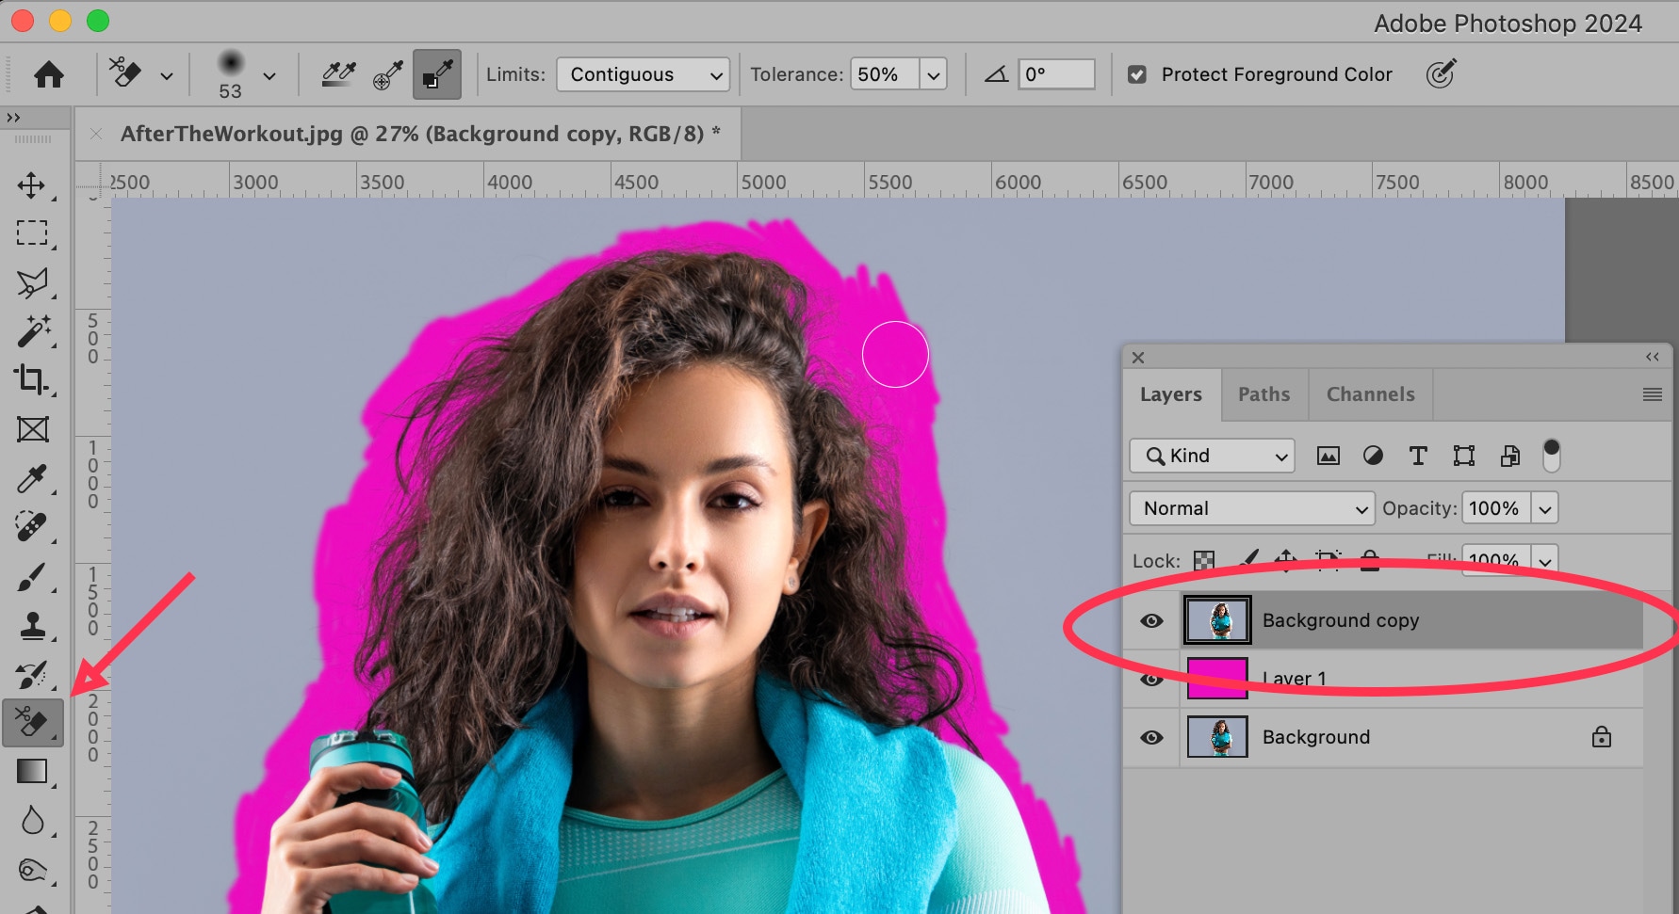Toggle visibility of the locked Background layer

pos(1151,738)
